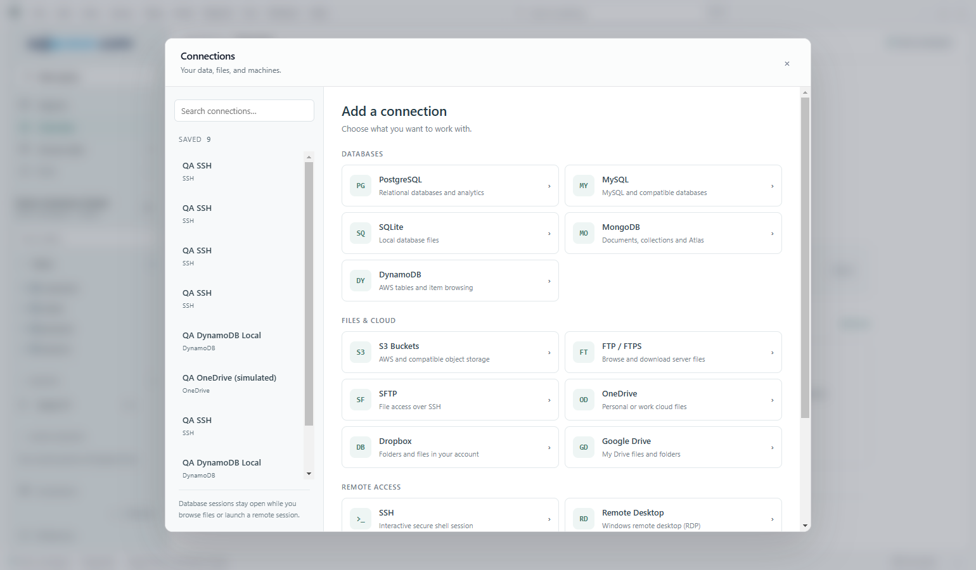Click the terminal prompt icon for SSH
The height and width of the screenshot is (570, 976).
tap(361, 519)
